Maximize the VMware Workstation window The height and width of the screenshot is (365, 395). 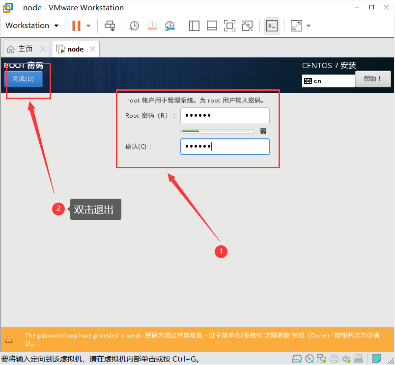371,7
